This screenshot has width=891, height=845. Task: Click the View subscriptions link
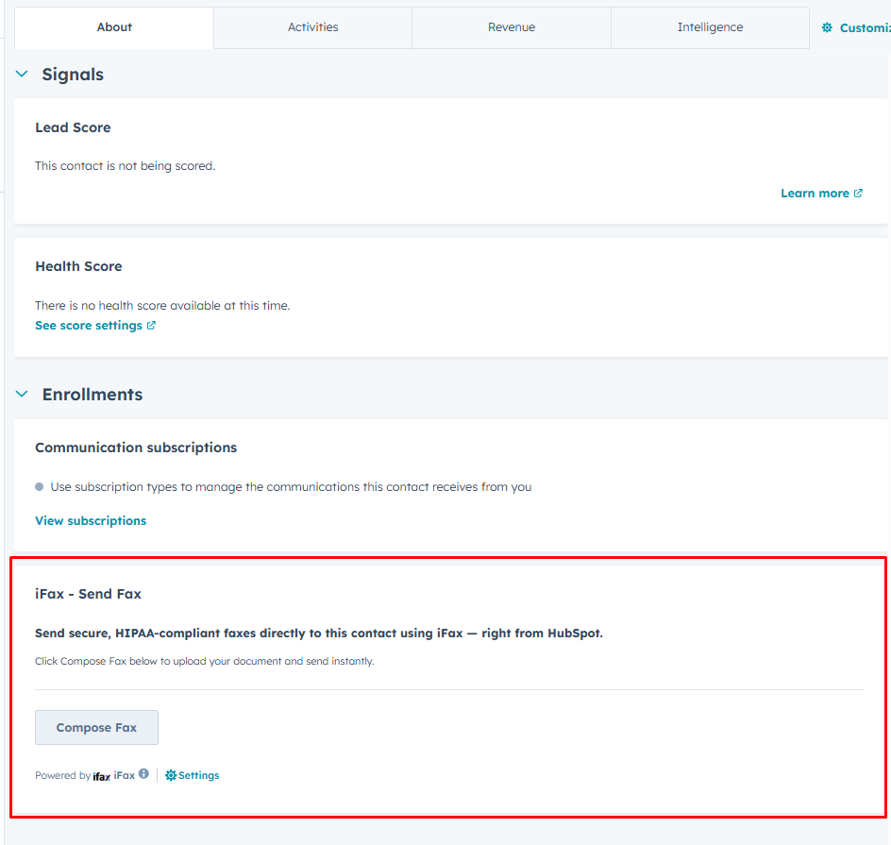(91, 521)
